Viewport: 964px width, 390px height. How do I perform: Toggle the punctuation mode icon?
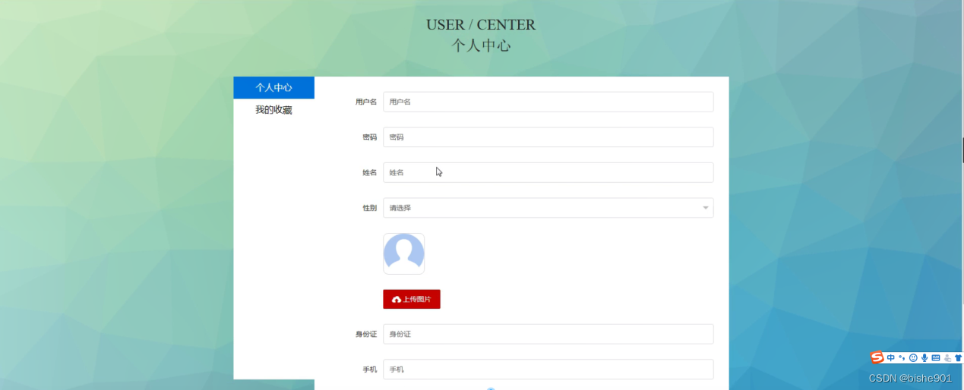click(902, 358)
